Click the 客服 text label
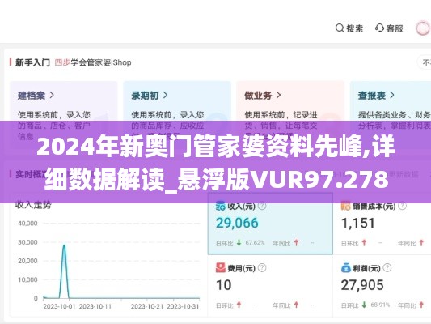The width and height of the screenshot is (431, 324). coord(395,28)
